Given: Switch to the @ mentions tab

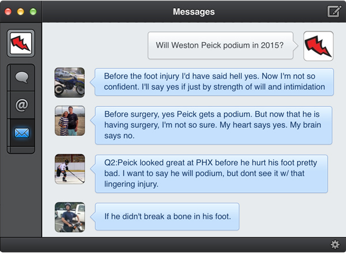Looking at the screenshot, I should pyautogui.click(x=21, y=105).
